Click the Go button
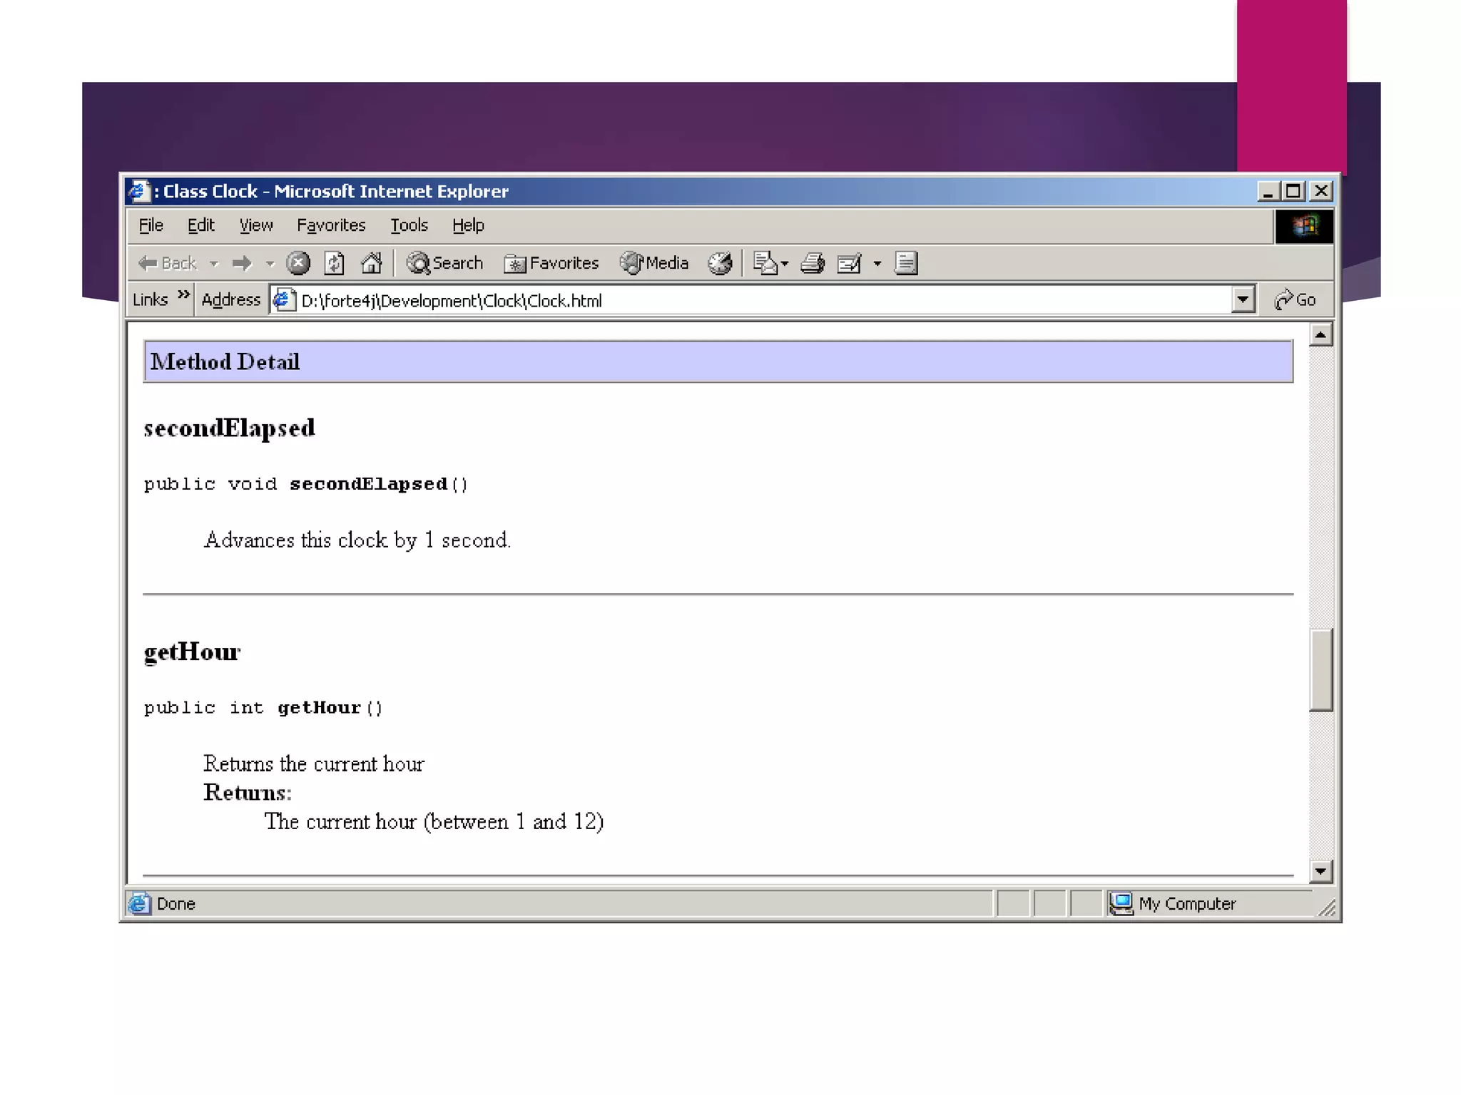The width and height of the screenshot is (1461, 1095). click(1295, 300)
